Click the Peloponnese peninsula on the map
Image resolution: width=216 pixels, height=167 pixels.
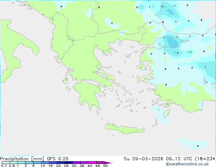(x=88, y=94)
